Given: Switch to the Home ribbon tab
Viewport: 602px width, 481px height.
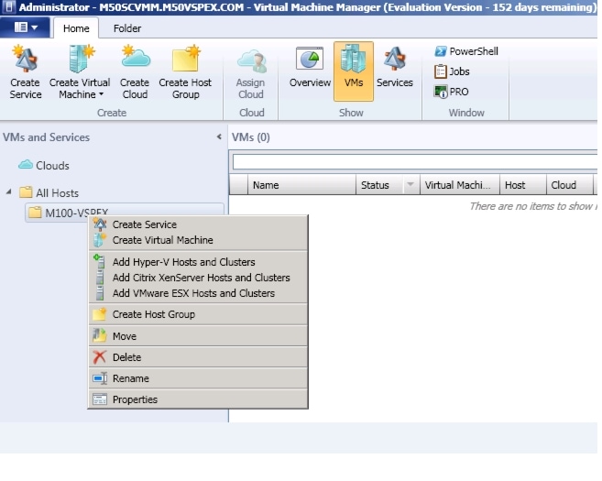Looking at the screenshot, I should pyautogui.click(x=76, y=28).
